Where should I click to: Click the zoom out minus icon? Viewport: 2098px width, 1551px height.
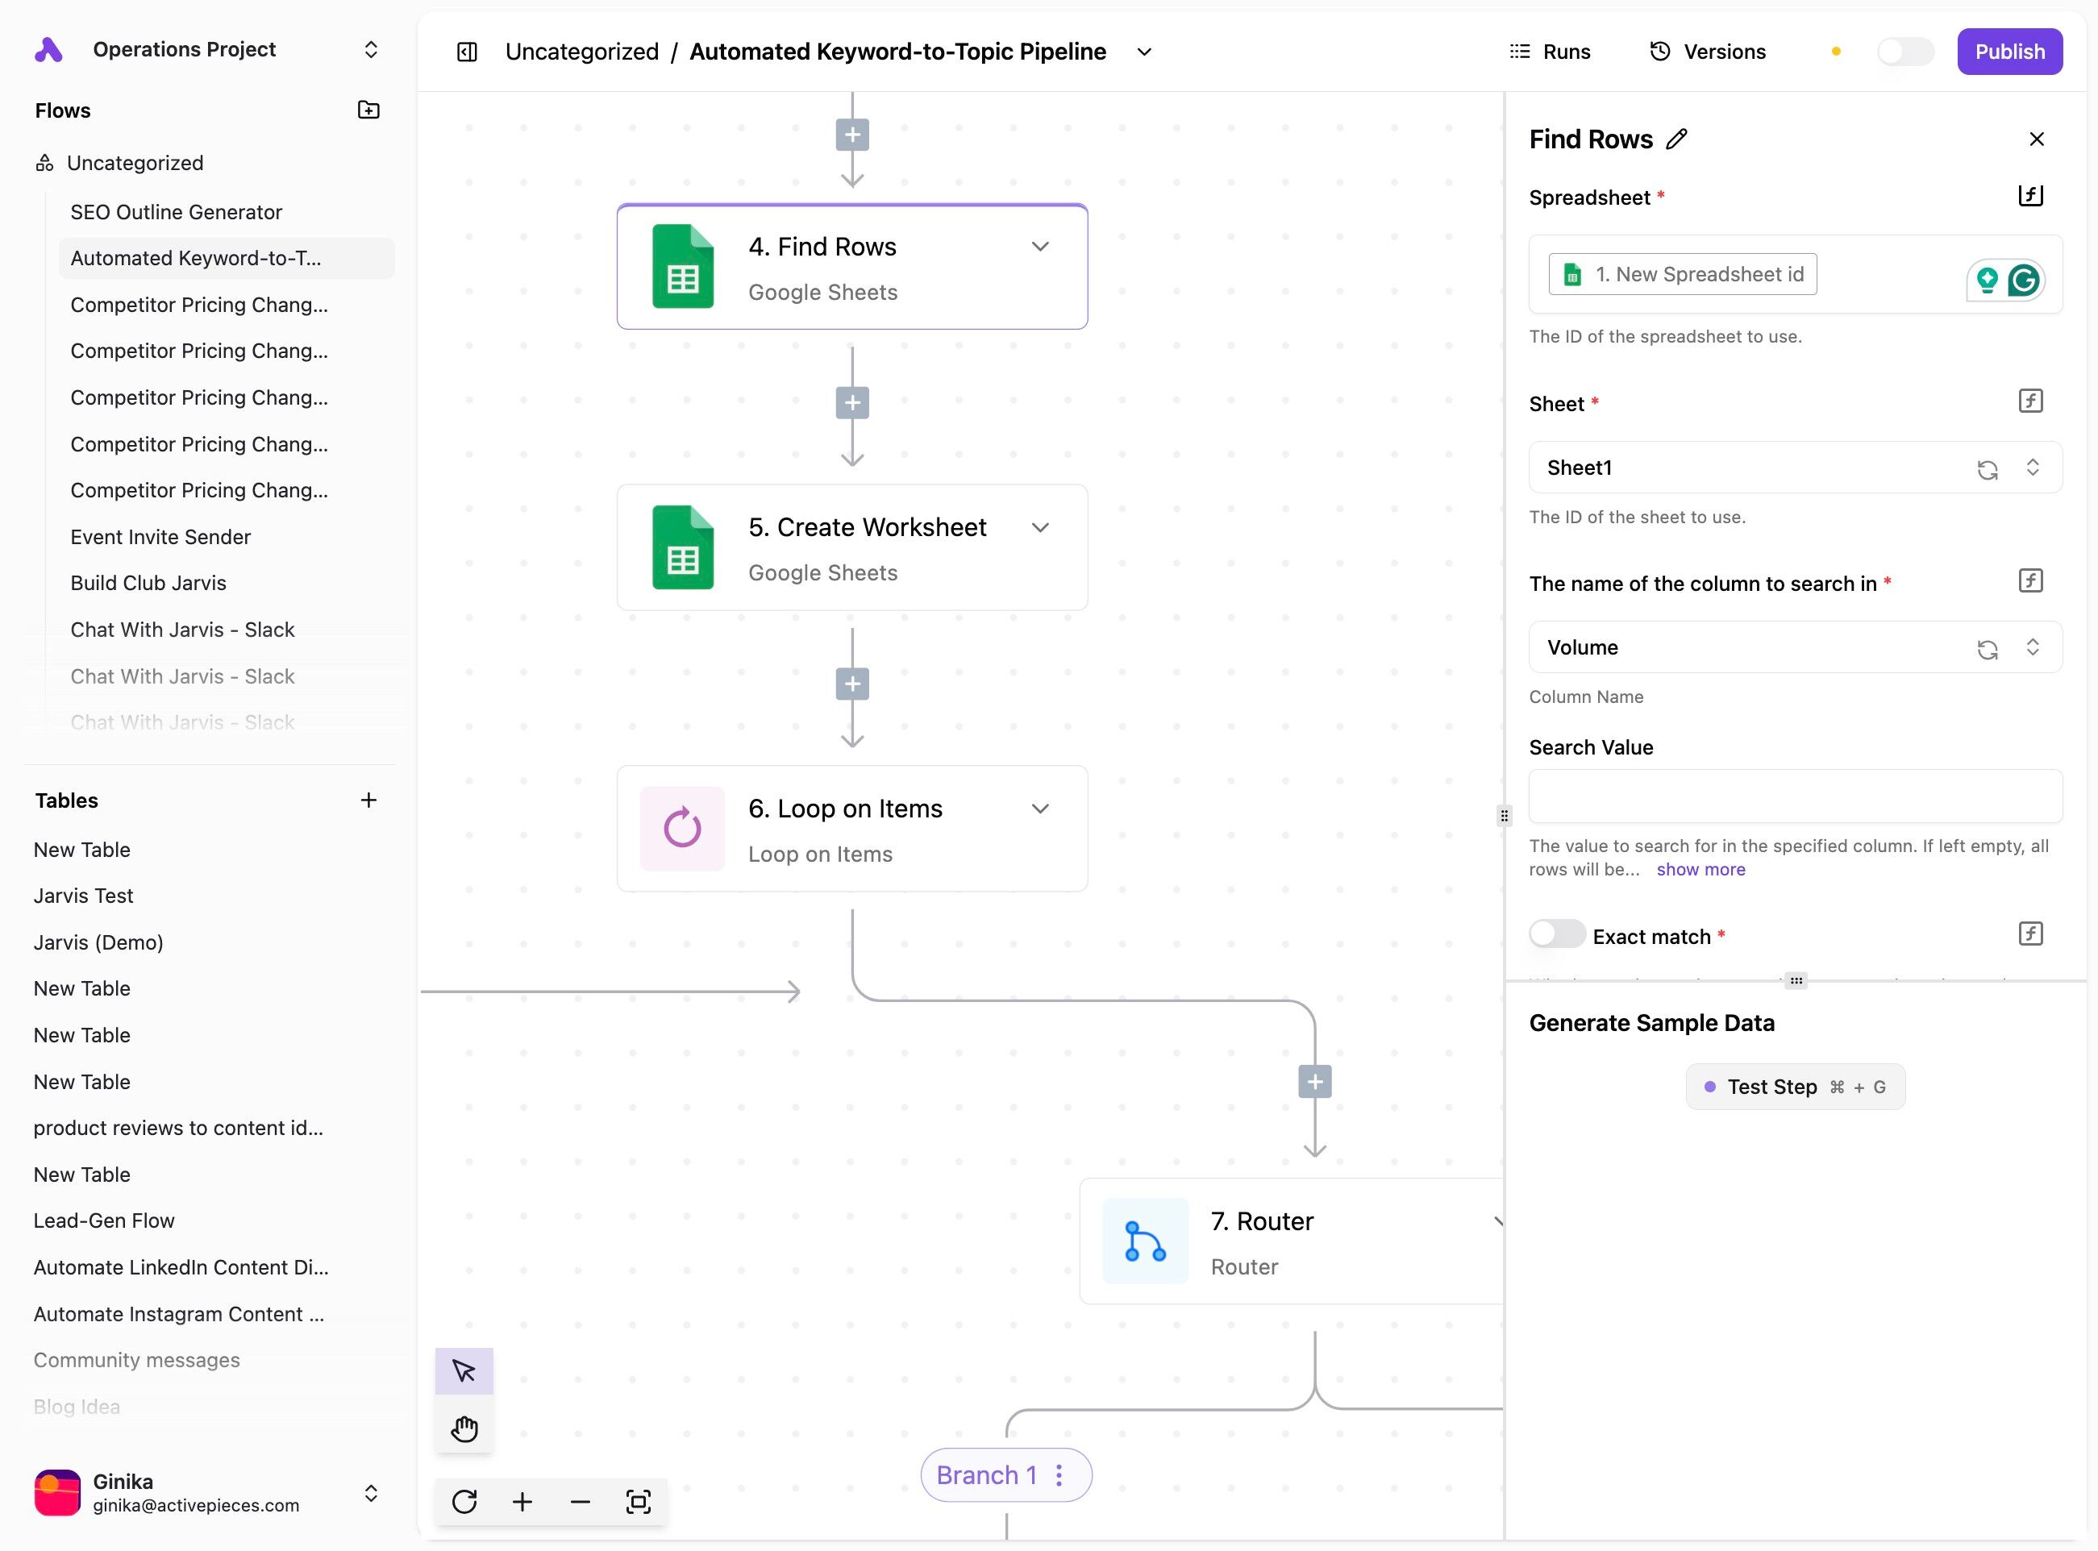580,1501
